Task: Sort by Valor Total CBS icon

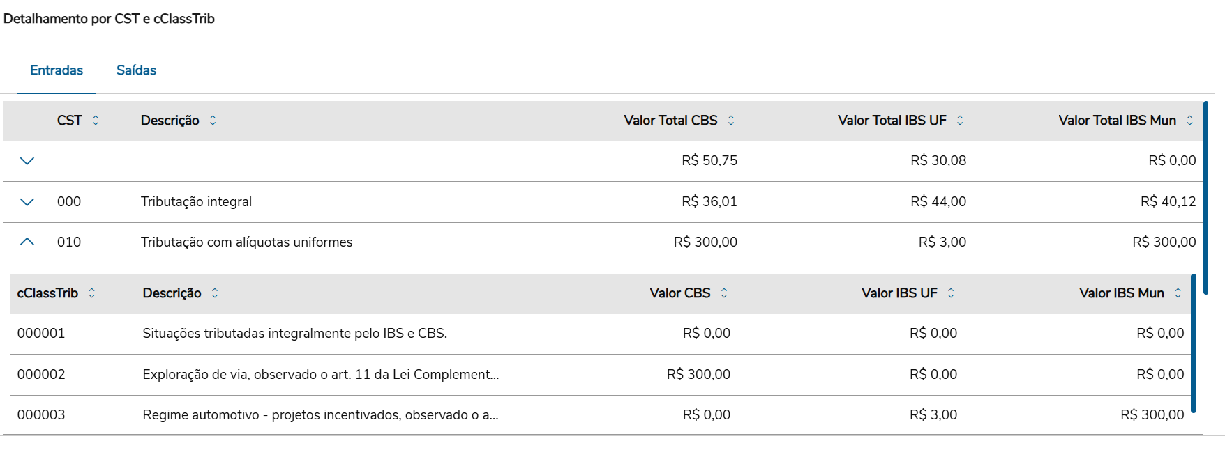Action: pos(731,121)
